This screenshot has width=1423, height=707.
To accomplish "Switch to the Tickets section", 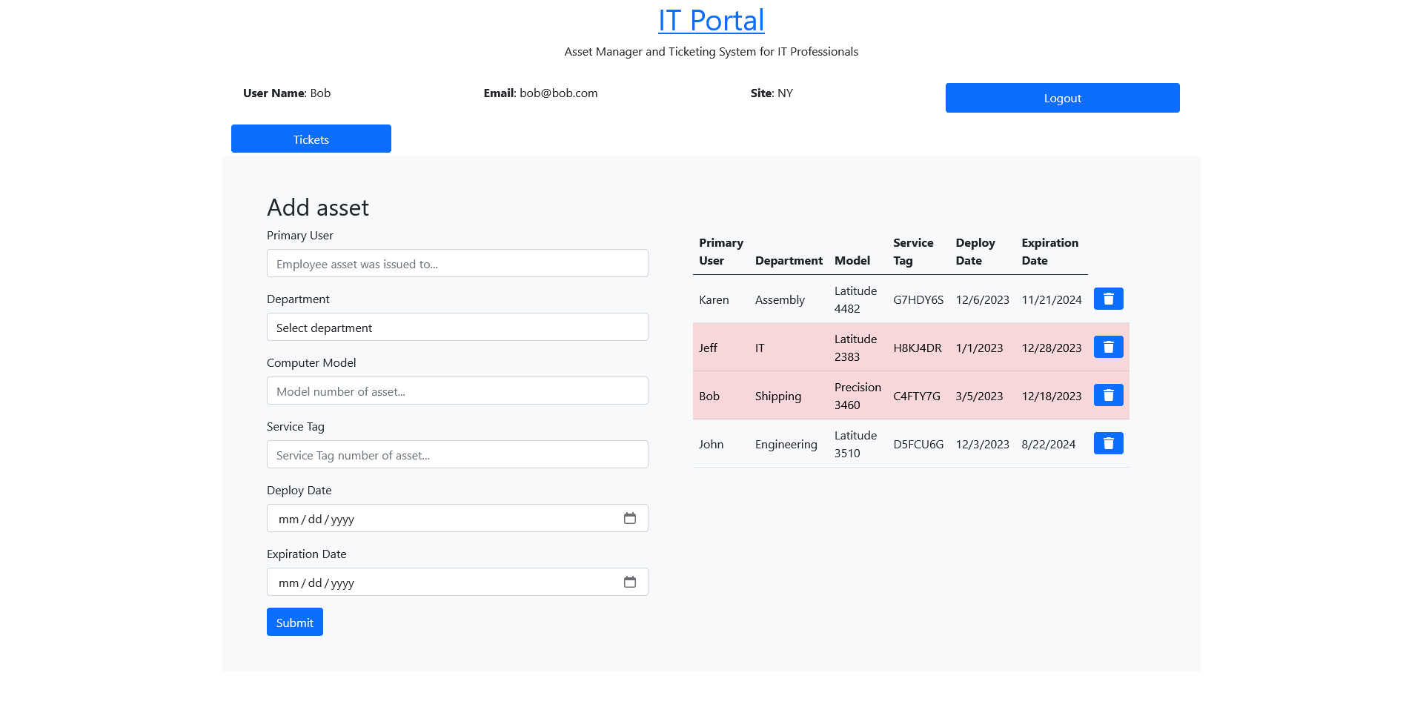I will (311, 139).
